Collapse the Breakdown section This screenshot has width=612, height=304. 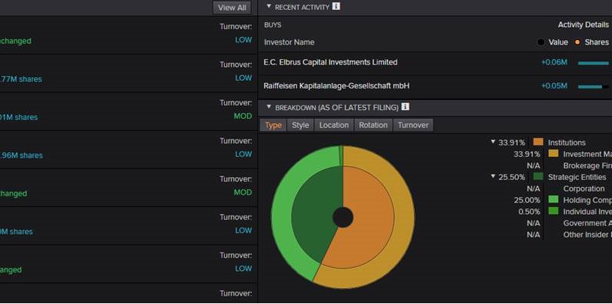pos(269,107)
